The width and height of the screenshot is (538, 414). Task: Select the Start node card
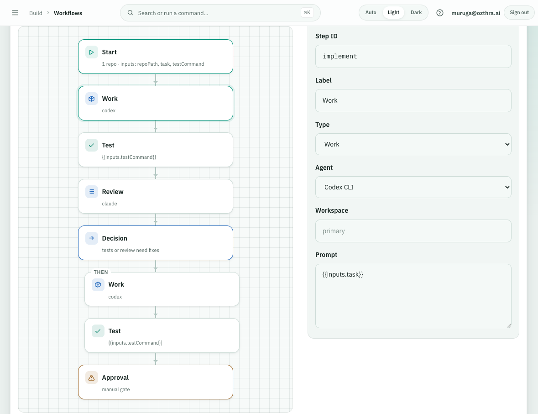pyautogui.click(x=156, y=57)
